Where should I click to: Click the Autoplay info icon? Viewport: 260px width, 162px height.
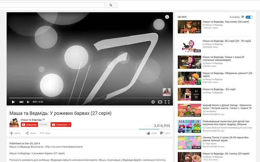243,17
